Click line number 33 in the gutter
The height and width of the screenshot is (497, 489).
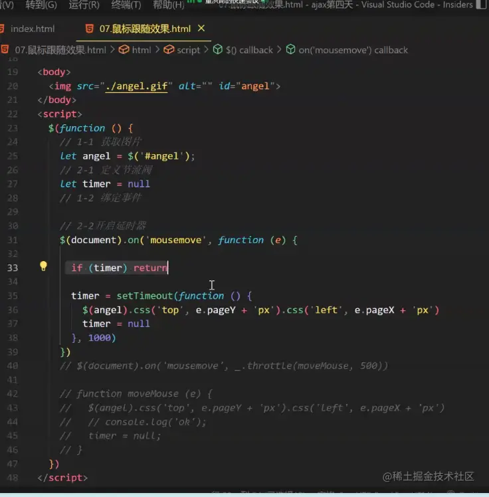[x=13, y=268]
